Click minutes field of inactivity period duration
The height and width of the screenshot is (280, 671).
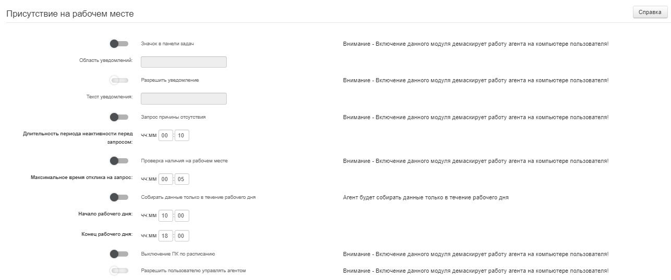point(182,135)
